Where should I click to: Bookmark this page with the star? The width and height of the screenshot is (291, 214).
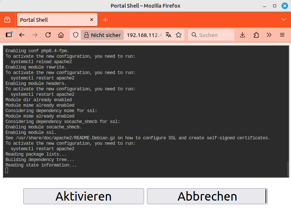coord(178,35)
